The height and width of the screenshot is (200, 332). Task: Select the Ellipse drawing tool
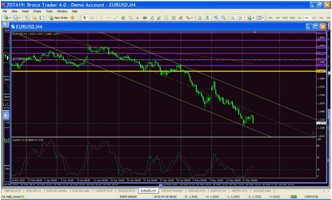144,18
